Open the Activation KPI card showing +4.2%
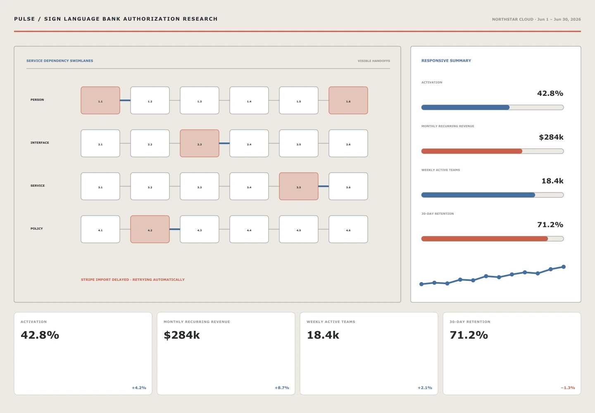The width and height of the screenshot is (595, 413). point(83,354)
